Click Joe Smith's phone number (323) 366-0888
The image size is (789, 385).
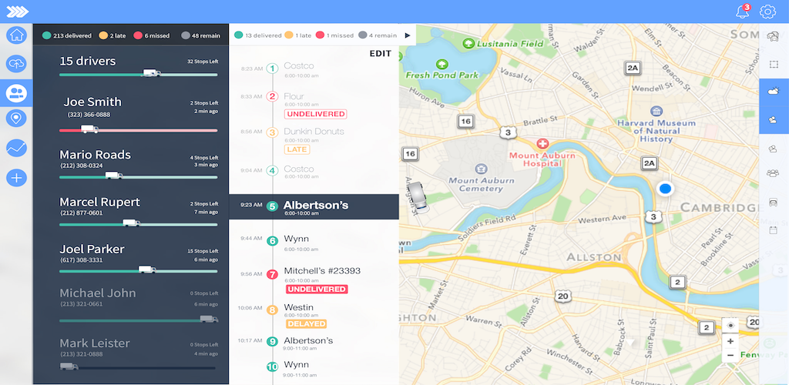(x=89, y=115)
